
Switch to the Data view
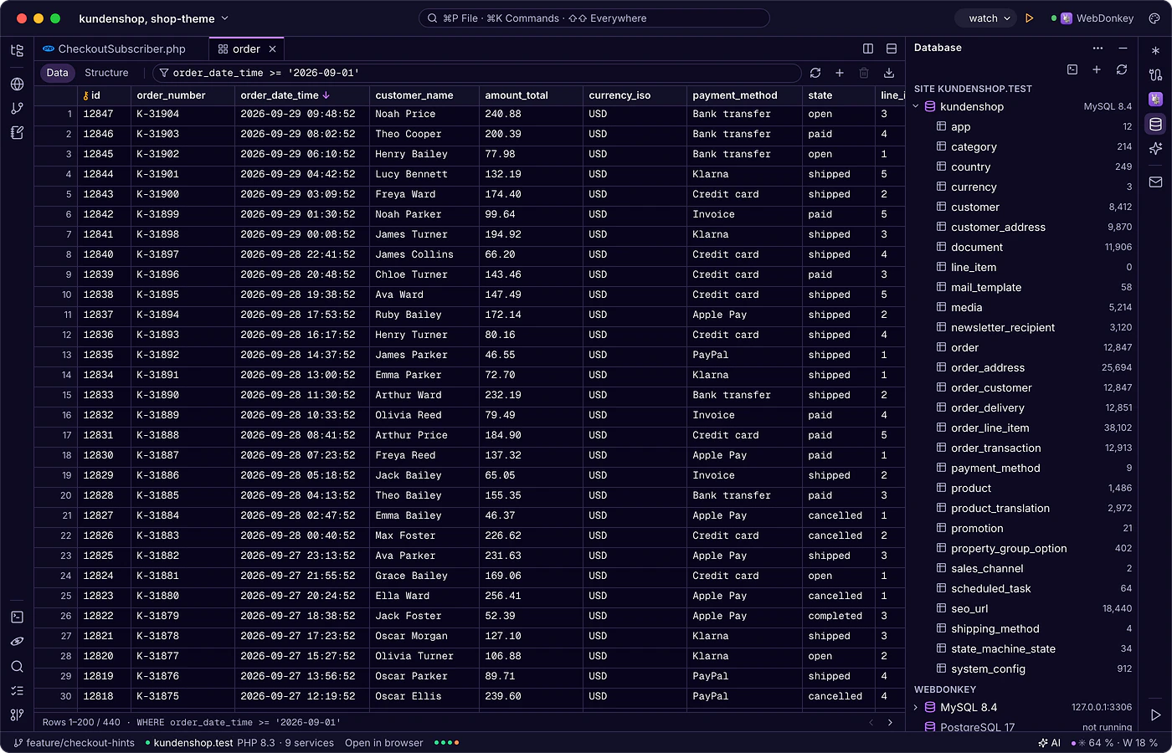pyautogui.click(x=58, y=73)
